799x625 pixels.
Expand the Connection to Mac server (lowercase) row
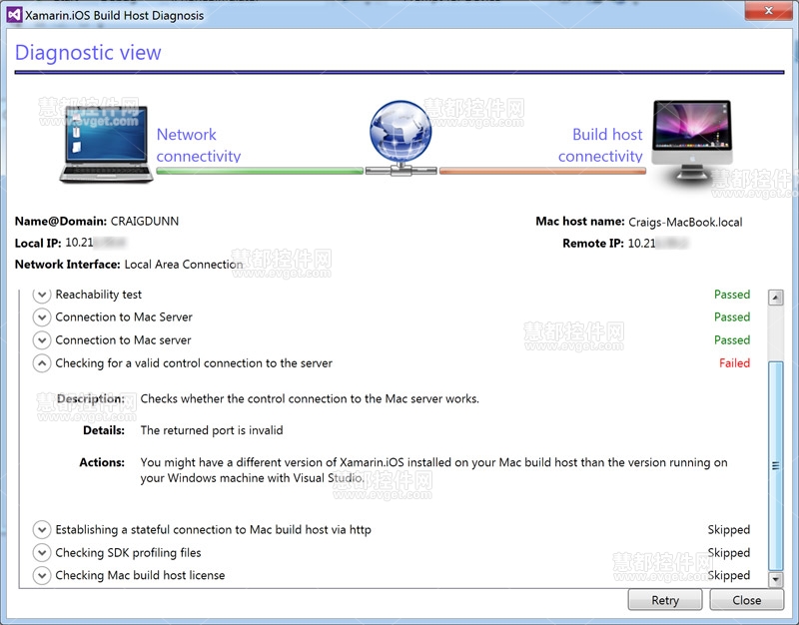[x=42, y=339]
